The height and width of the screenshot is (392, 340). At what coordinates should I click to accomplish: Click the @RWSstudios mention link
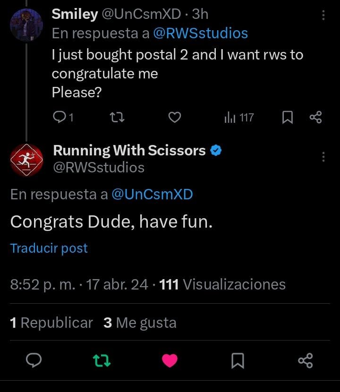tap(201, 33)
